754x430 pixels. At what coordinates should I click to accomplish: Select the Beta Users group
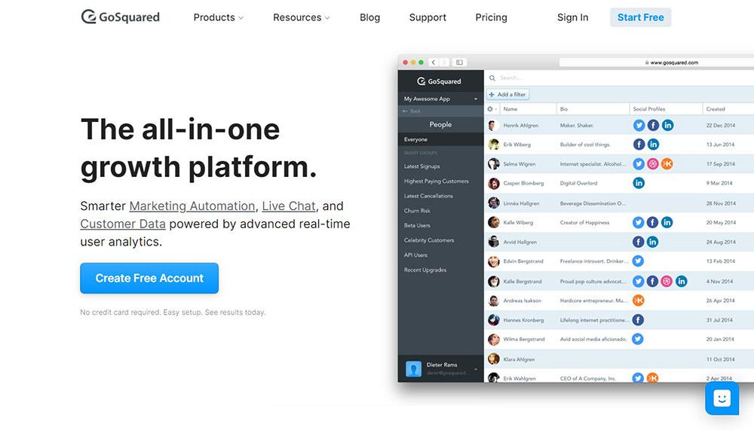pyautogui.click(x=417, y=225)
